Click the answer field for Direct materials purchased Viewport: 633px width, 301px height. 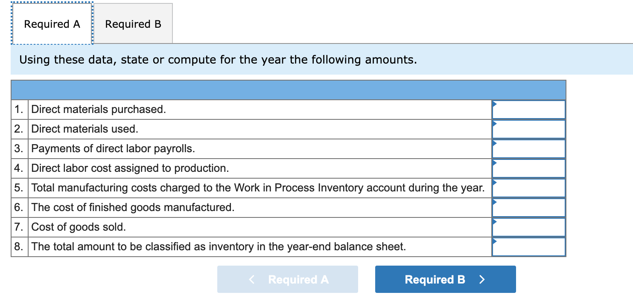coord(531,109)
